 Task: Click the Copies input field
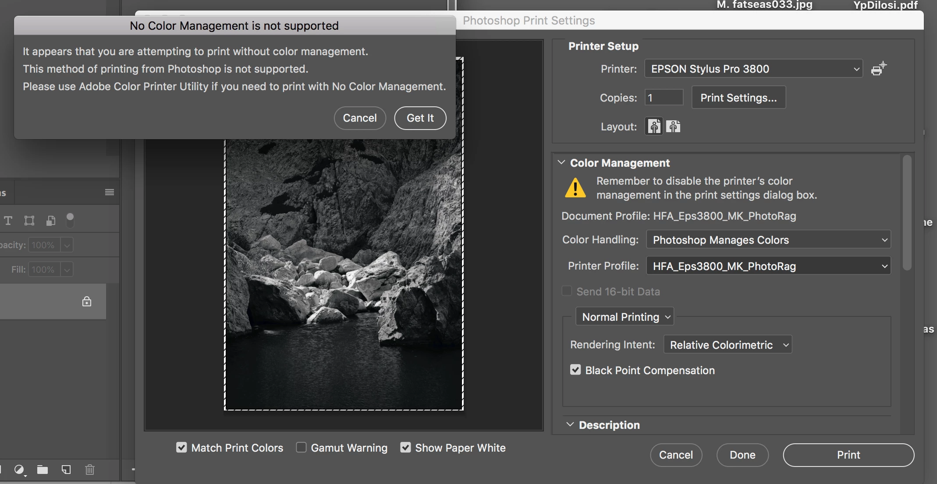pos(664,98)
